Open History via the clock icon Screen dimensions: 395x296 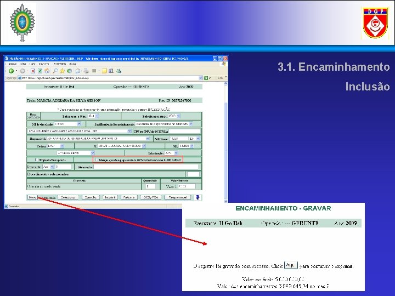tap(69, 71)
